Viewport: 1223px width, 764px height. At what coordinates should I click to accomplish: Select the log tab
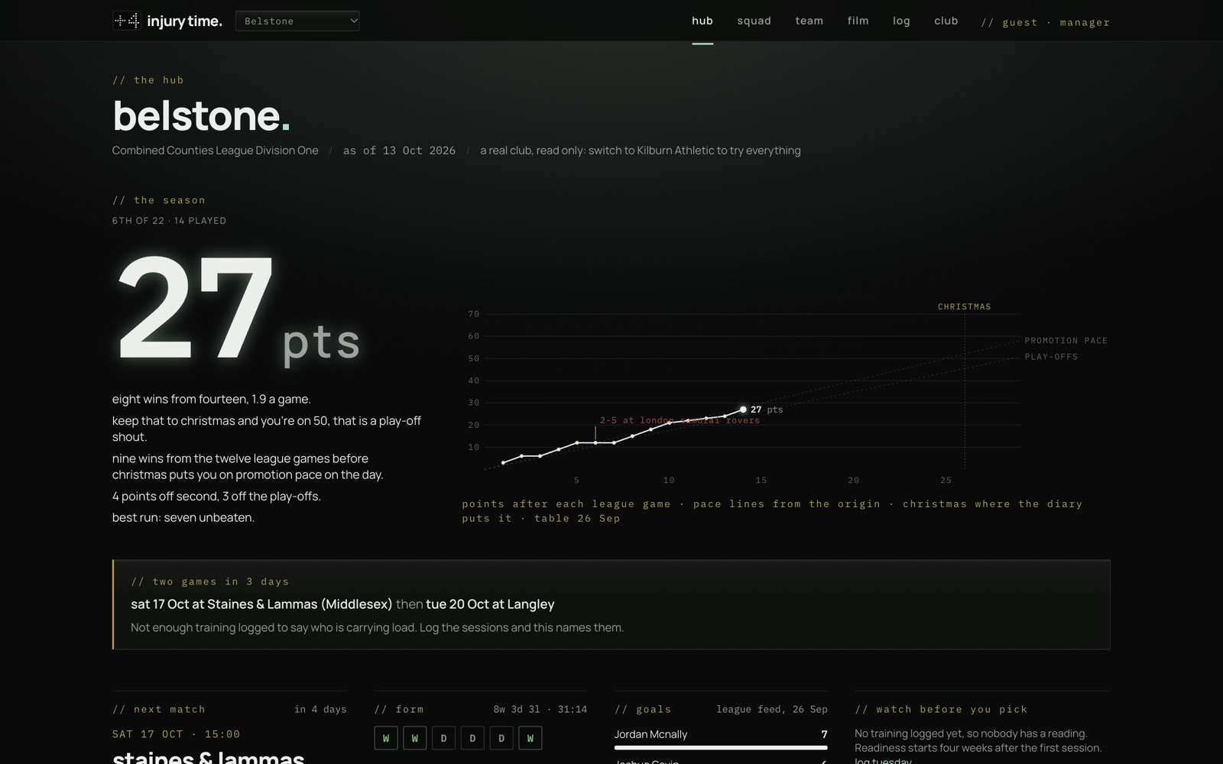click(x=901, y=21)
